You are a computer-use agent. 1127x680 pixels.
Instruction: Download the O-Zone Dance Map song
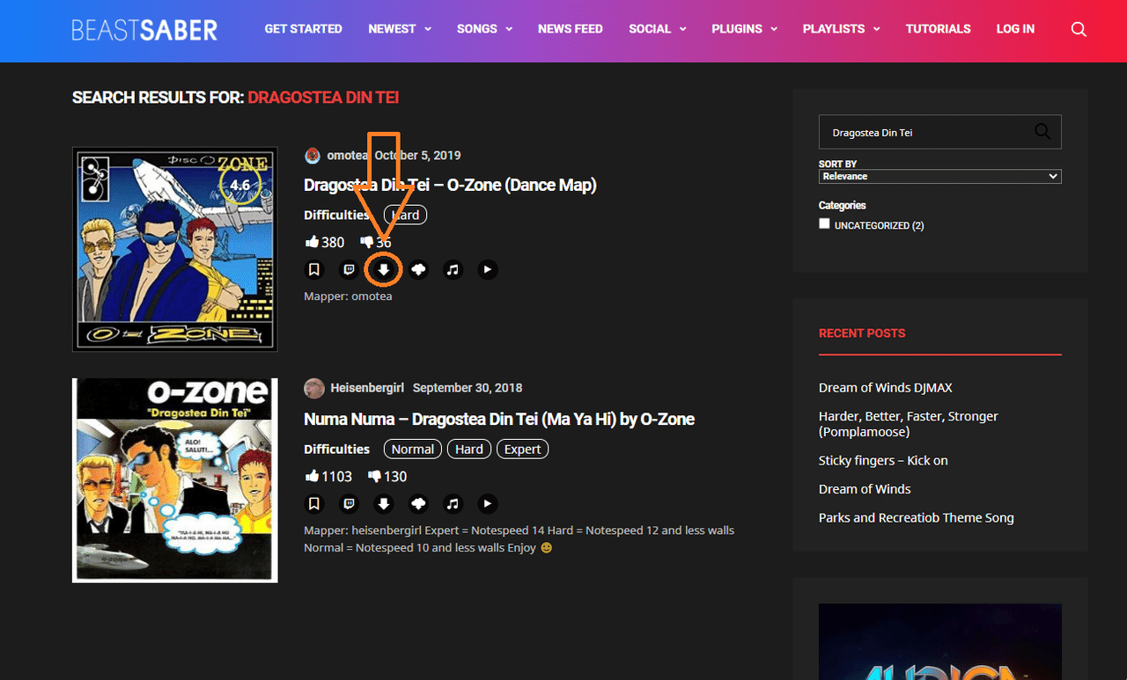(384, 270)
